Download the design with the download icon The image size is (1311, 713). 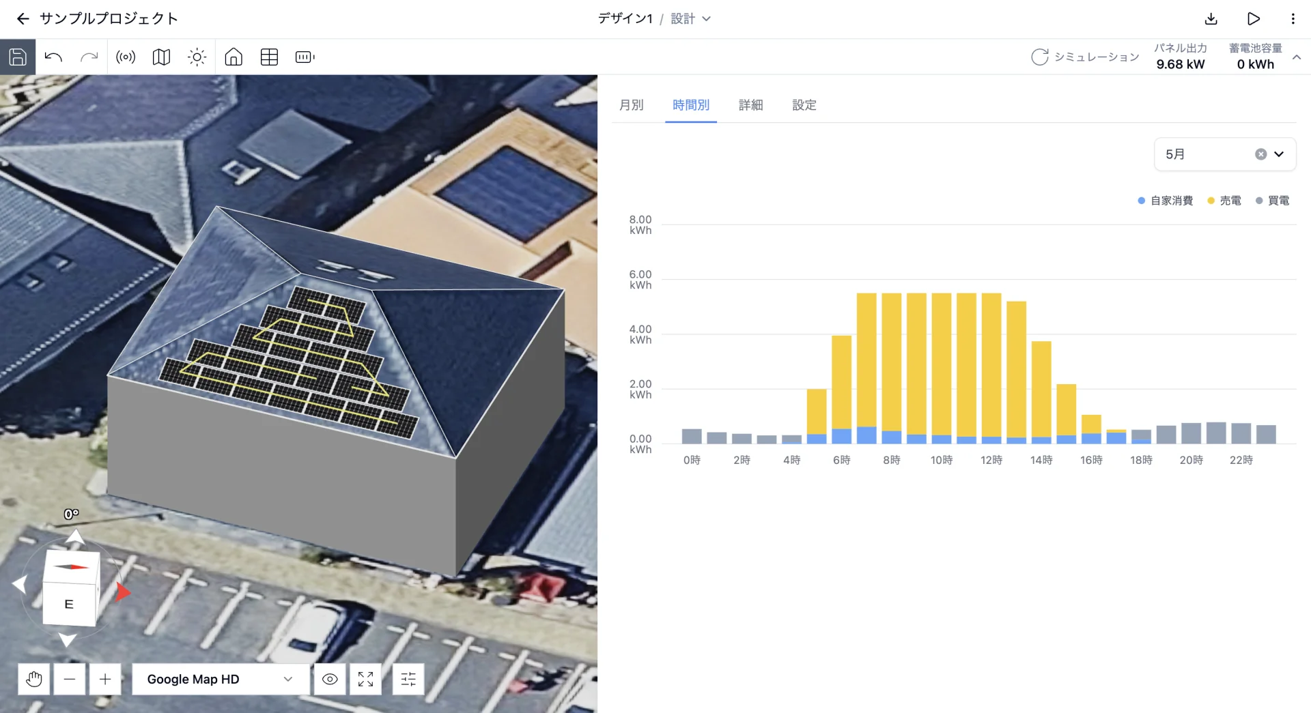[1211, 18]
